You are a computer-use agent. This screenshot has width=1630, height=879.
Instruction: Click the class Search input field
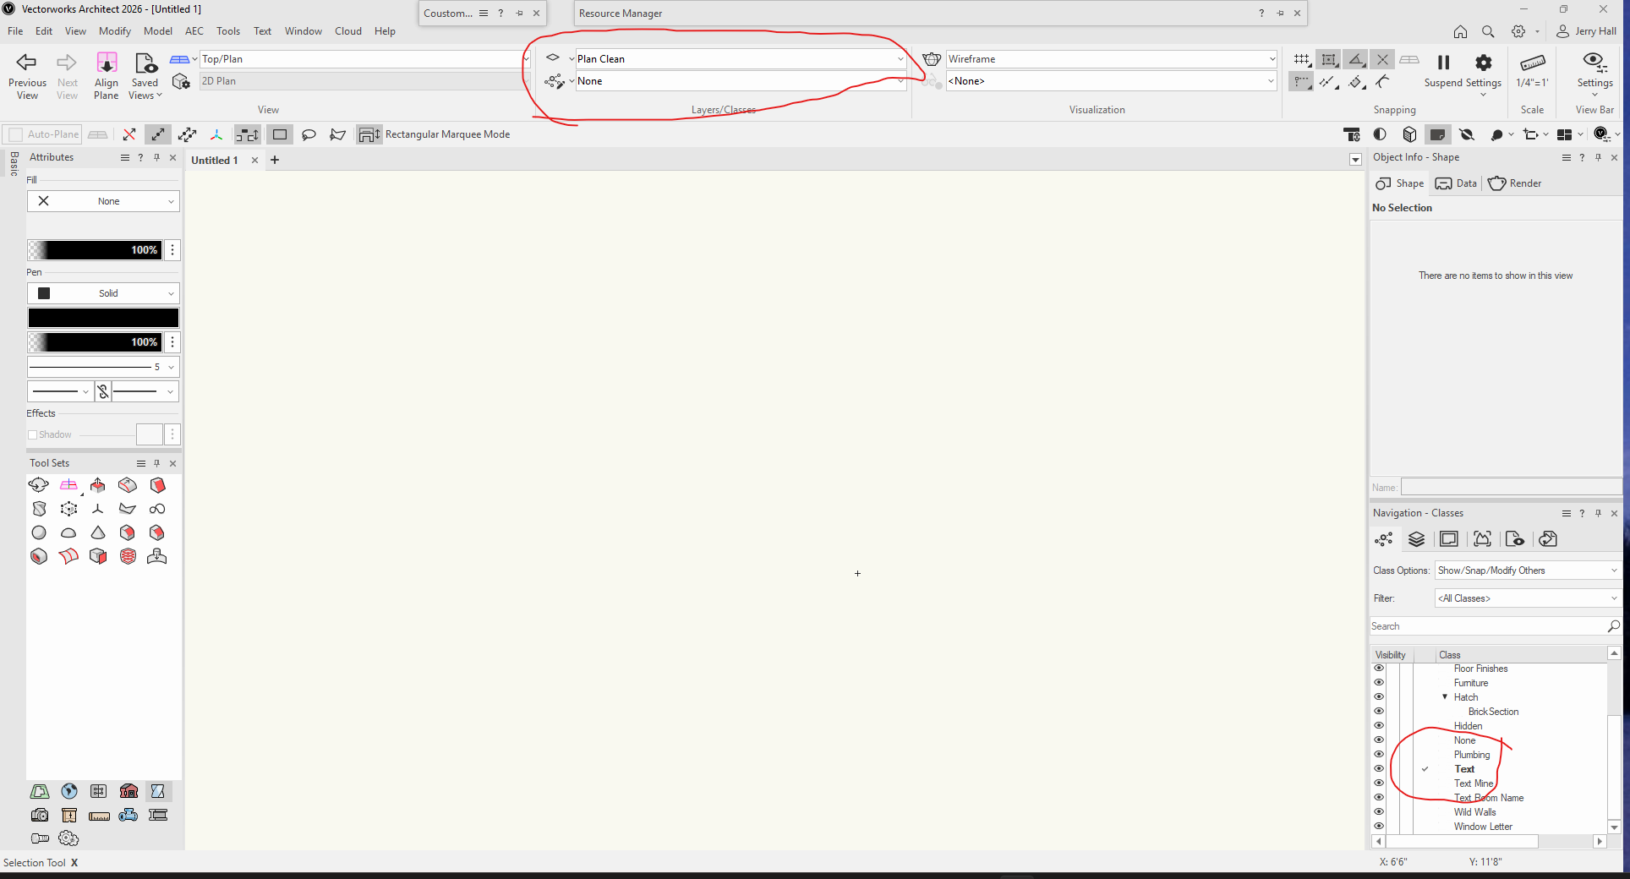click(x=1488, y=626)
